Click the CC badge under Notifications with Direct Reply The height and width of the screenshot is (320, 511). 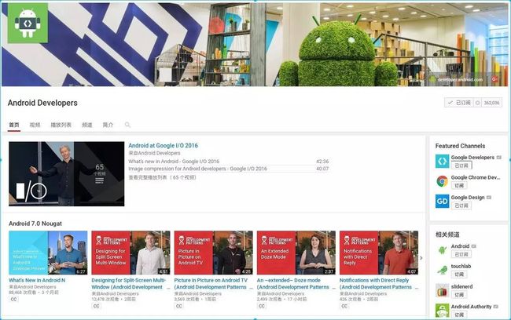tap(344, 306)
